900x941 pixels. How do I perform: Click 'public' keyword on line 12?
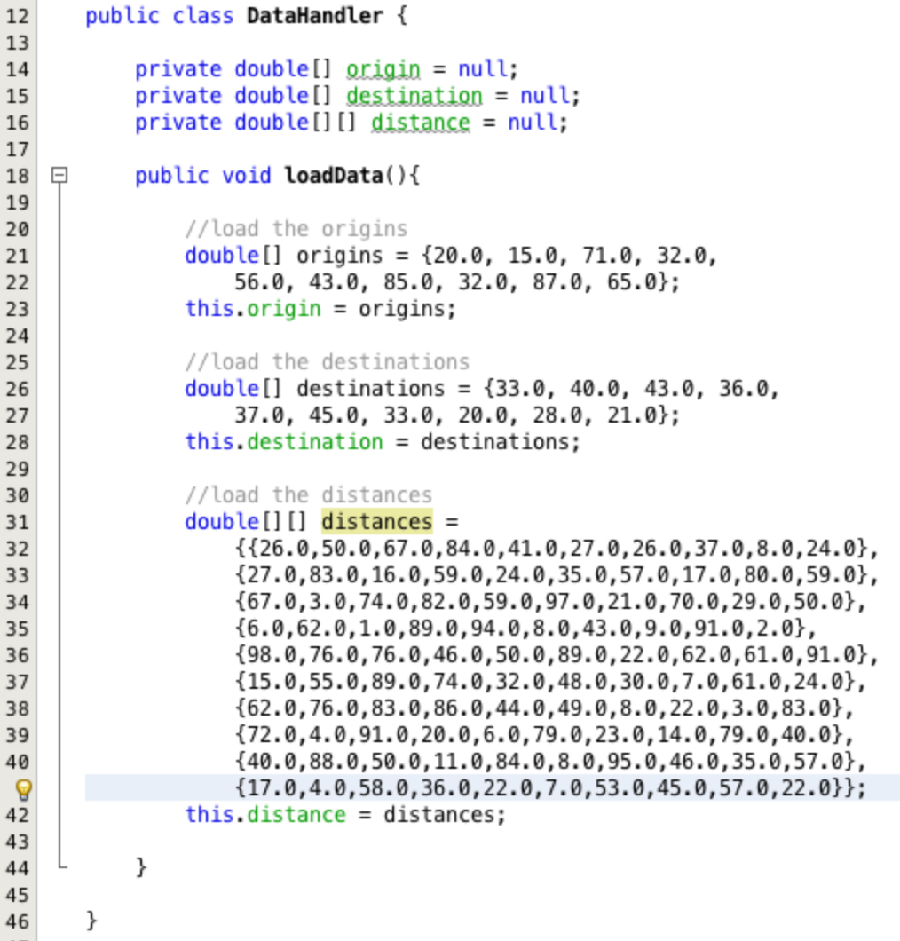pos(122,16)
